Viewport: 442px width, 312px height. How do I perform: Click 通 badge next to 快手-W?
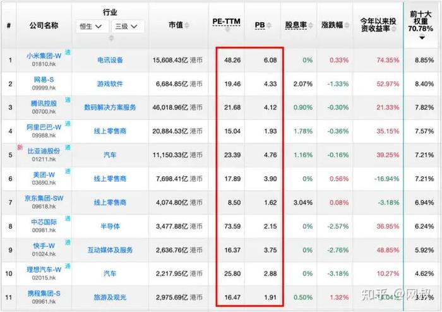pyautogui.click(x=68, y=242)
